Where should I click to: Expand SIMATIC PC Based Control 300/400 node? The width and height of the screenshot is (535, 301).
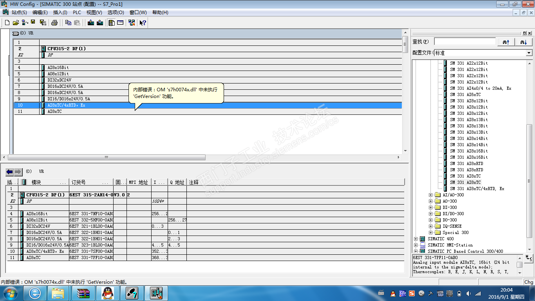pyautogui.click(x=416, y=251)
